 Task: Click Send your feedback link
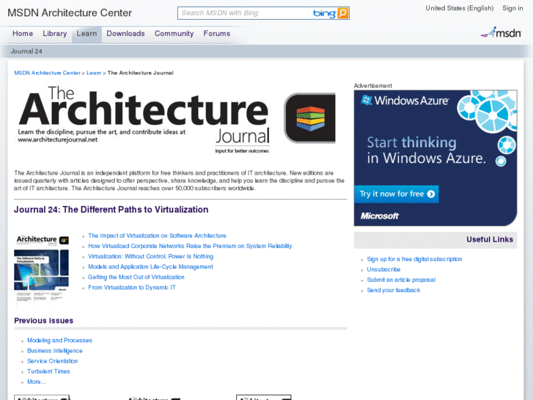click(393, 290)
